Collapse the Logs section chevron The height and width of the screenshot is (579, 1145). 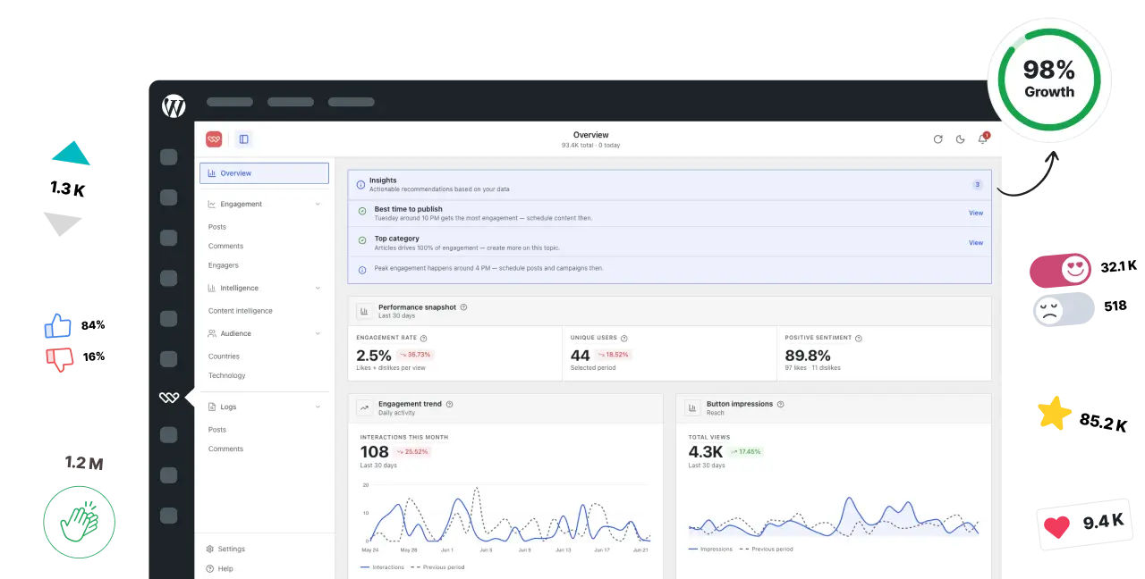point(318,407)
